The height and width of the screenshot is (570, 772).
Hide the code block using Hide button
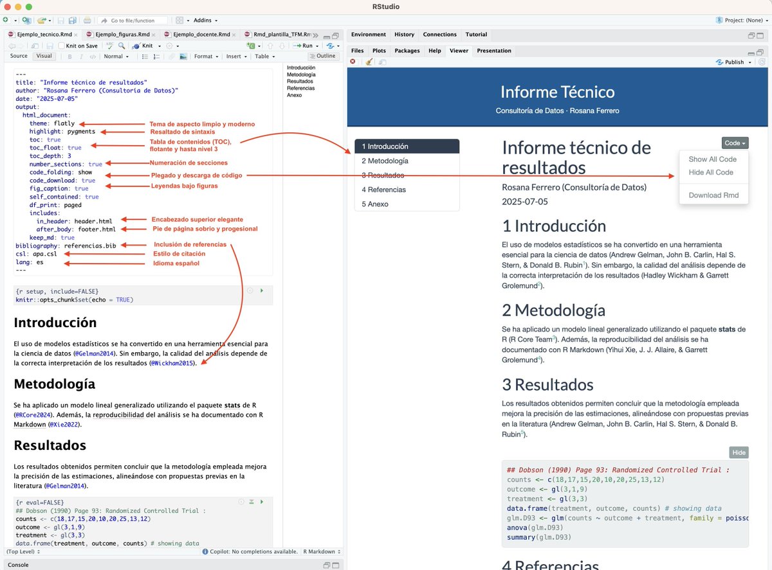(x=739, y=452)
